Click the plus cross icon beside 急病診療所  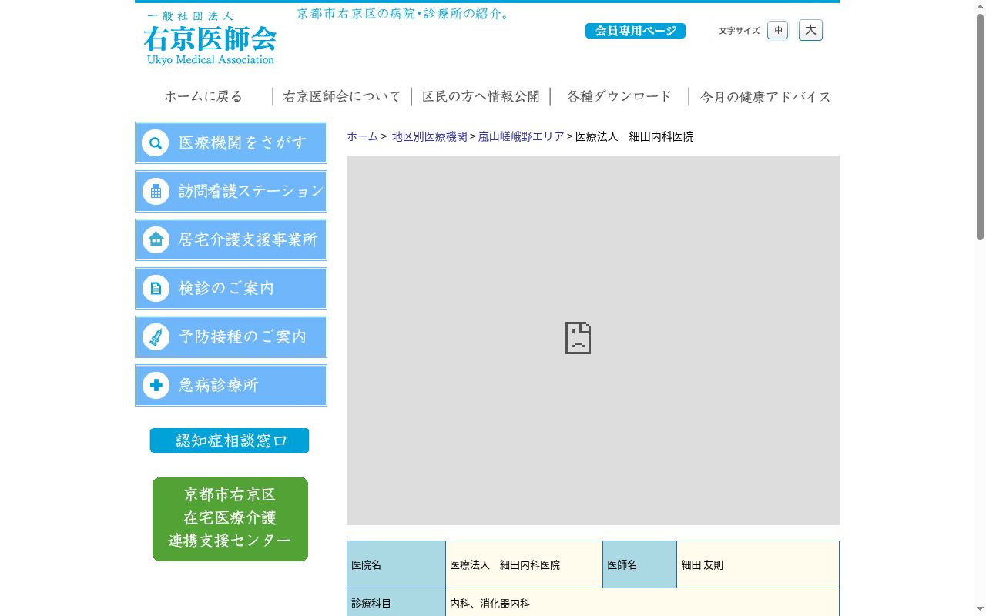point(156,385)
